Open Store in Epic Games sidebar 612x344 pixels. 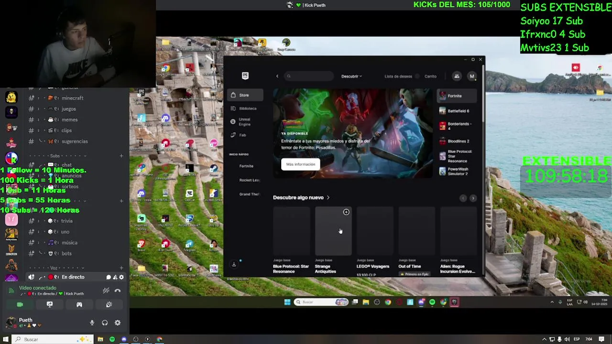[245, 95]
